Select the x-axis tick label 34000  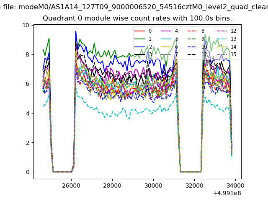(x=235, y=185)
